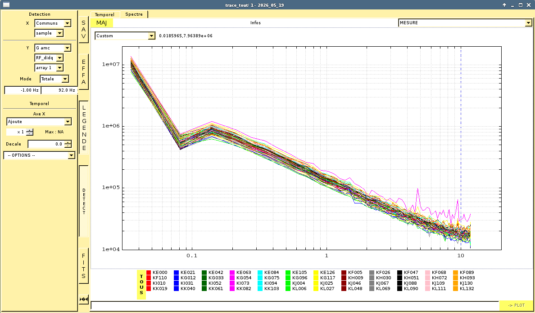Toggle the yellow KE126 legend swatch

tap(316, 273)
